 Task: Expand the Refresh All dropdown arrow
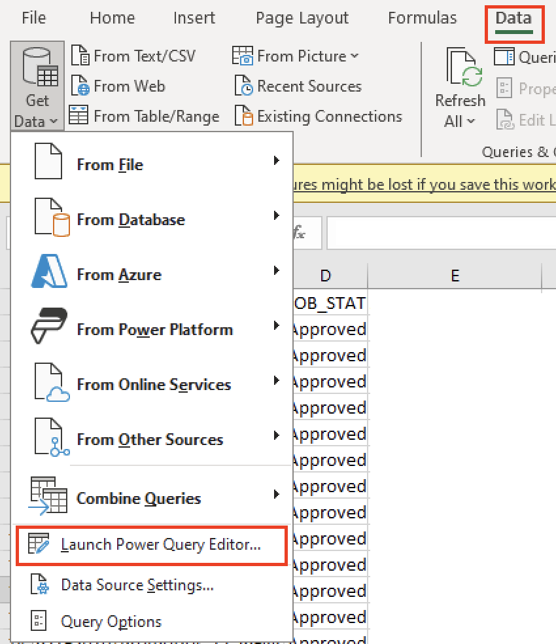pyautogui.click(x=471, y=121)
